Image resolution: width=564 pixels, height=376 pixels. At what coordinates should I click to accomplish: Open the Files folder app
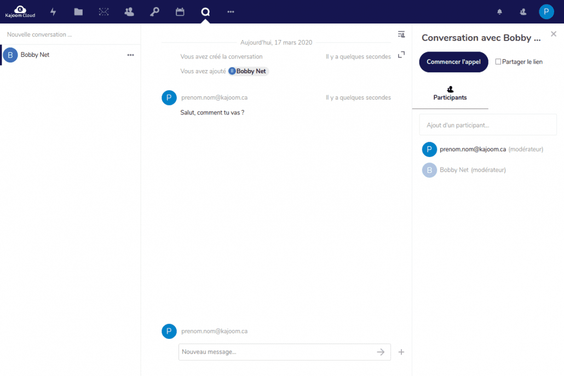coord(78,12)
